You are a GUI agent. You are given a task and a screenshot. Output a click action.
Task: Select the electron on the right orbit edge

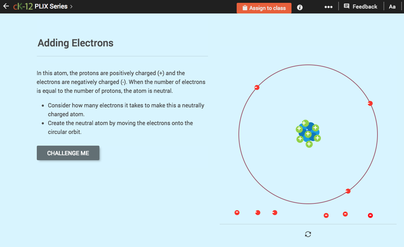370,103
